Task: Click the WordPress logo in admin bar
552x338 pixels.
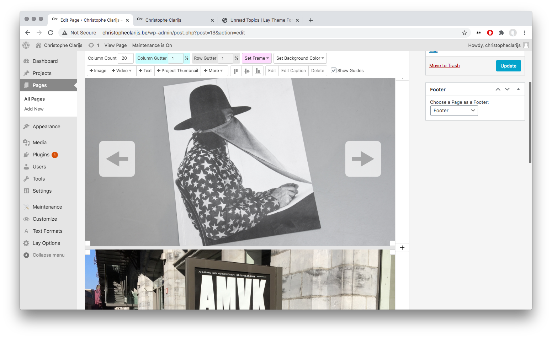Action: [x=26, y=45]
